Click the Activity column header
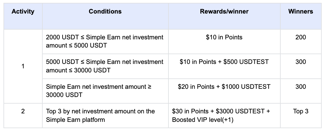Image resolution: width=323 pixels, height=131 pixels. [23, 12]
